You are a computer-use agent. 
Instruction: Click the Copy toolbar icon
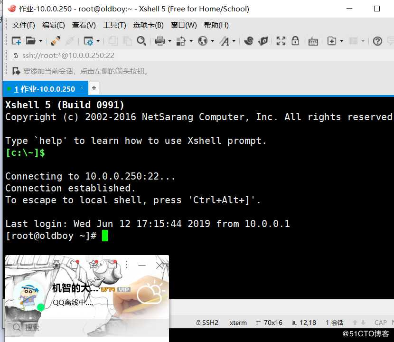[113, 41]
